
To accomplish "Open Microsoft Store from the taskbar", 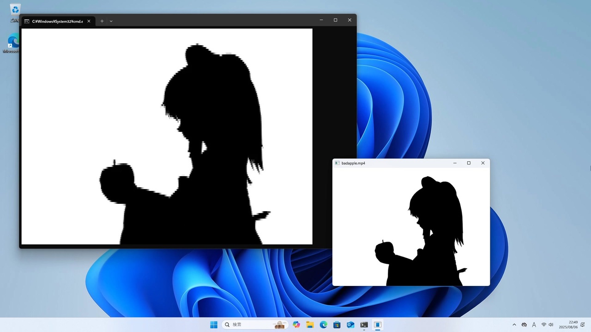I will click(x=337, y=325).
